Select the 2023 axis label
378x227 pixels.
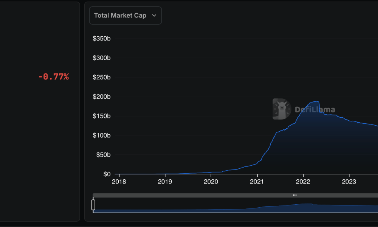[x=349, y=182]
